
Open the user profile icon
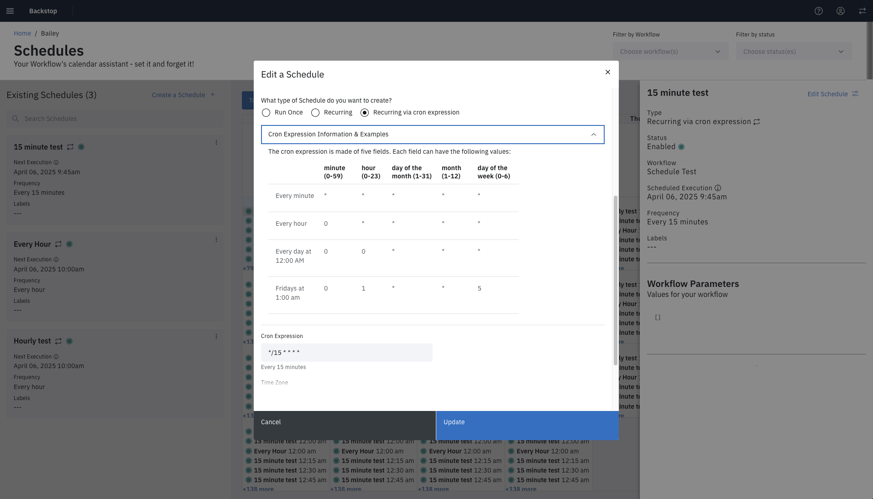click(x=841, y=11)
